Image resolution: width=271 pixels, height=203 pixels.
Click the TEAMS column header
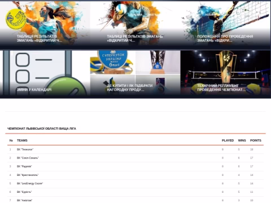(22, 140)
